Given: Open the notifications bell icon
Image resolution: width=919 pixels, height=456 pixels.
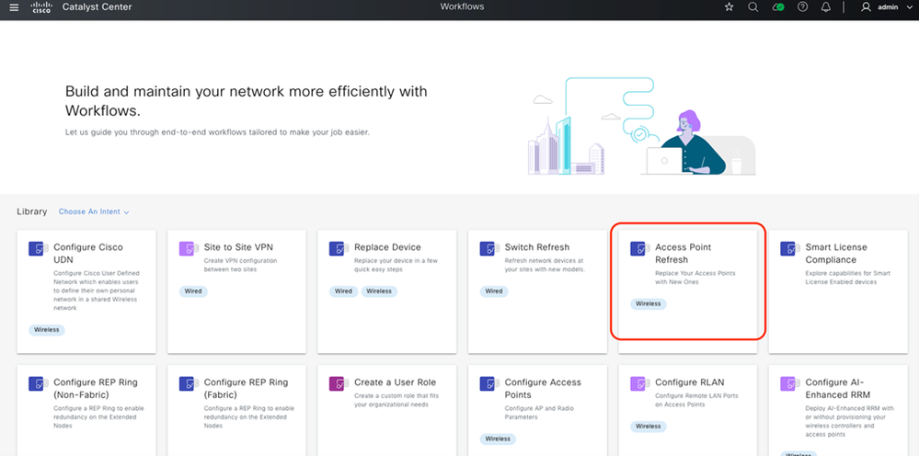Looking at the screenshot, I should click(x=826, y=7).
